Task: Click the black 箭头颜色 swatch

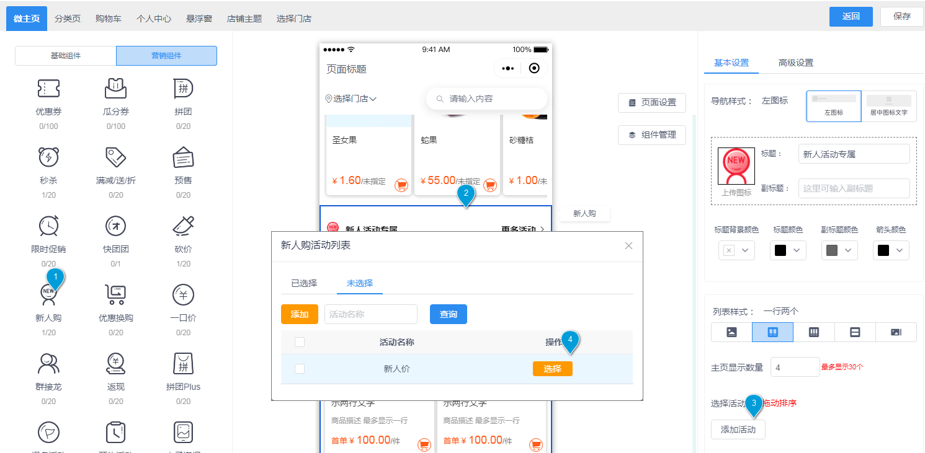Action: pos(883,250)
